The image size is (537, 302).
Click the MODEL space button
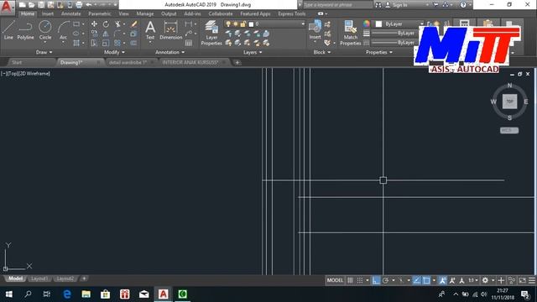(x=335, y=280)
